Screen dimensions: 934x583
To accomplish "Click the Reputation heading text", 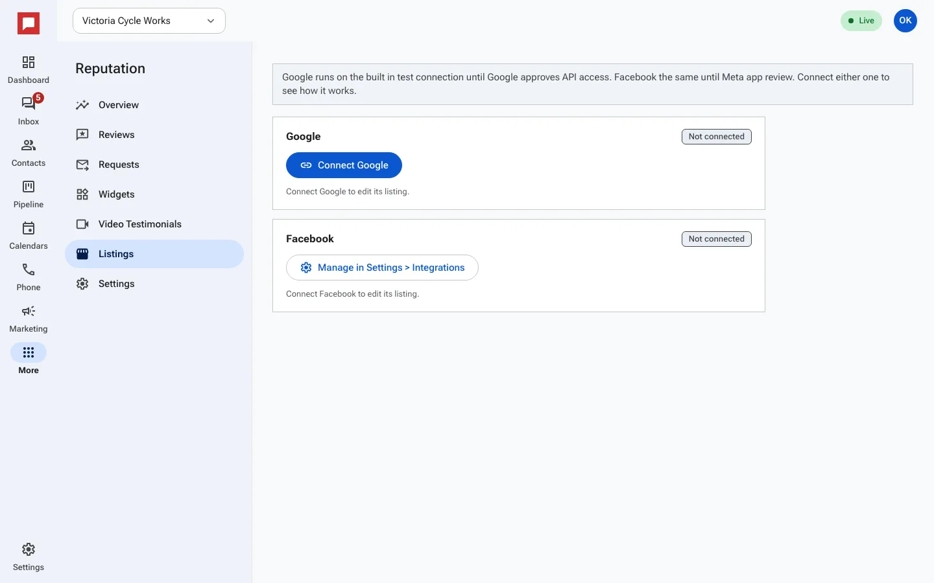I will pyautogui.click(x=110, y=69).
